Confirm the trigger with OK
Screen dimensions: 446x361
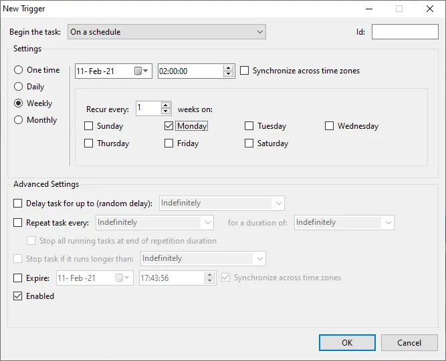(347, 342)
